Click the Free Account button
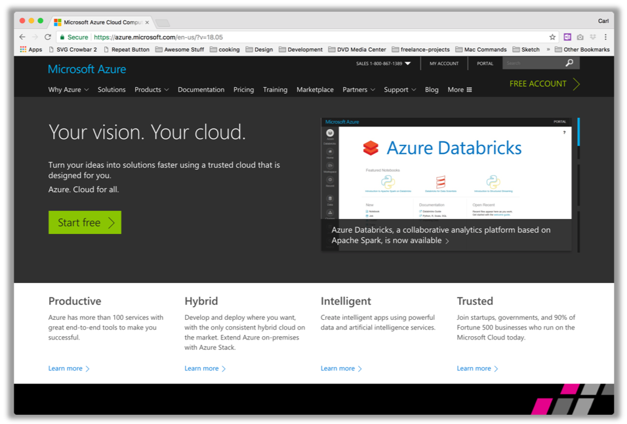 (x=544, y=84)
